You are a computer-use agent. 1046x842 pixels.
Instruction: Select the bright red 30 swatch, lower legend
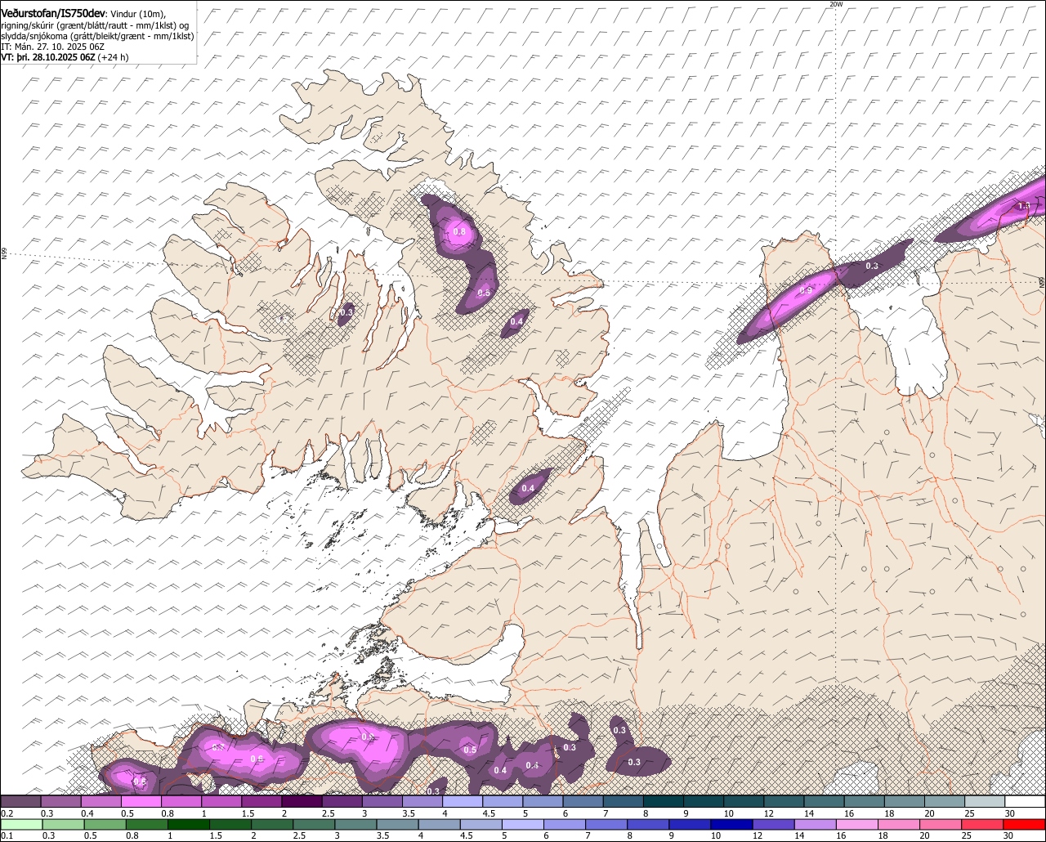click(1025, 825)
